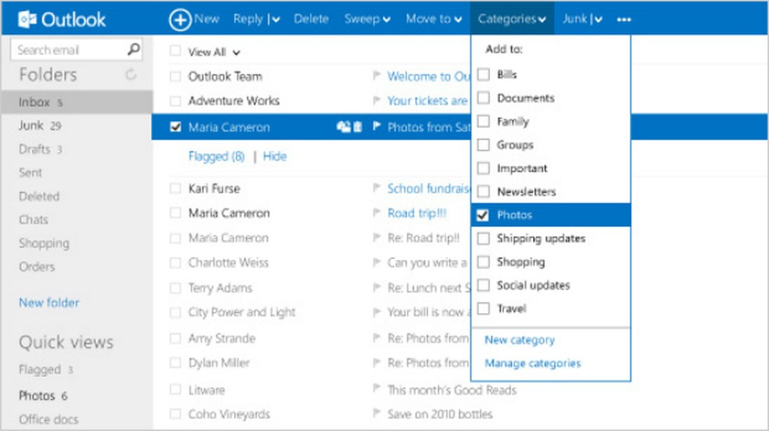Click the New message plus icon
769x431 pixels.
pyautogui.click(x=180, y=20)
